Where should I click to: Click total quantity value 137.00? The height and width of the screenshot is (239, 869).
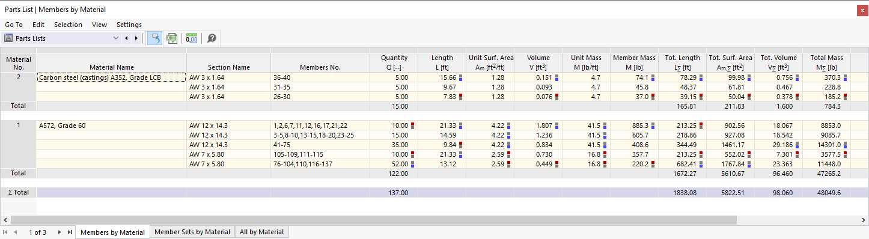394,193
